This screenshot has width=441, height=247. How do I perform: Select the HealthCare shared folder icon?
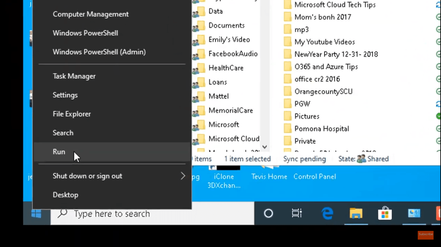(x=200, y=68)
